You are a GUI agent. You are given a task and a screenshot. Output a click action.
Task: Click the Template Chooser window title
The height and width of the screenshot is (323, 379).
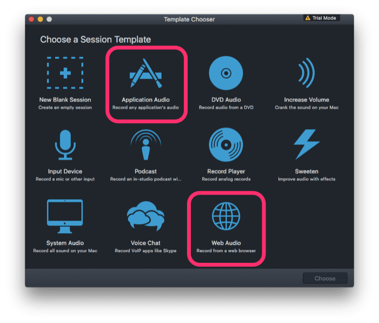tap(189, 19)
